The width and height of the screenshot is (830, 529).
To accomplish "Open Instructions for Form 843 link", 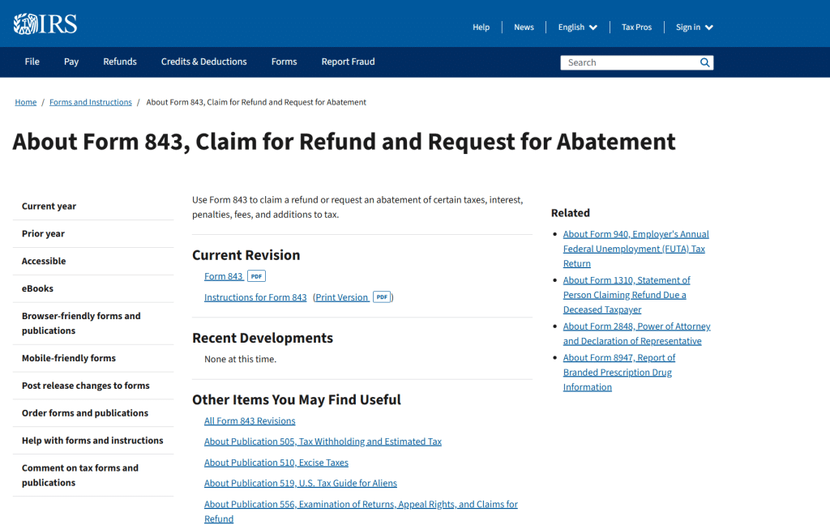I will [255, 297].
